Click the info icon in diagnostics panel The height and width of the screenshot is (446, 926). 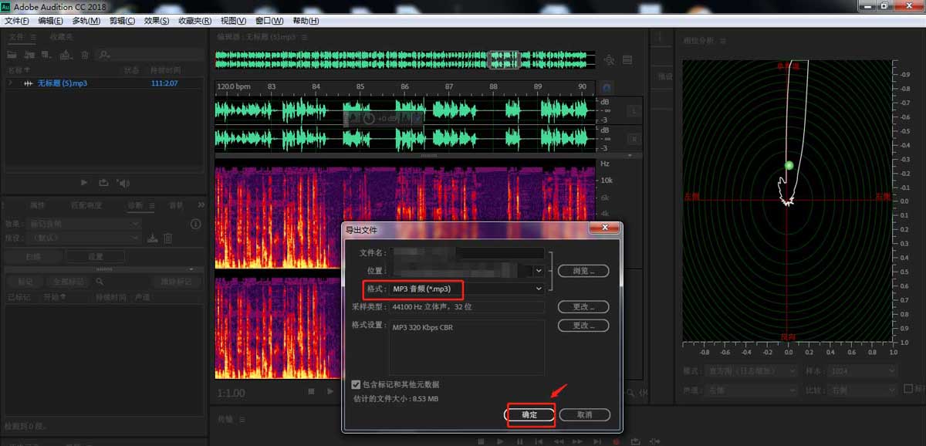coord(195,224)
